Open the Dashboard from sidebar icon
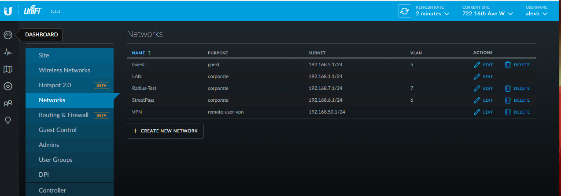 [8, 35]
